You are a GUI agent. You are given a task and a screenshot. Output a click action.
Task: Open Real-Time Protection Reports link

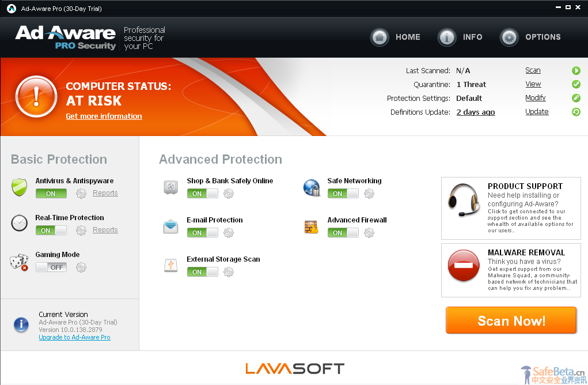click(105, 229)
